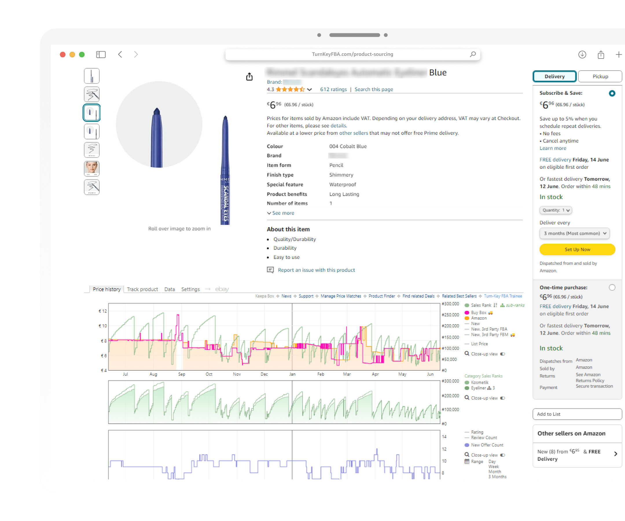
Task: Click the downloads icon in browser toolbar
Action: [582, 54]
